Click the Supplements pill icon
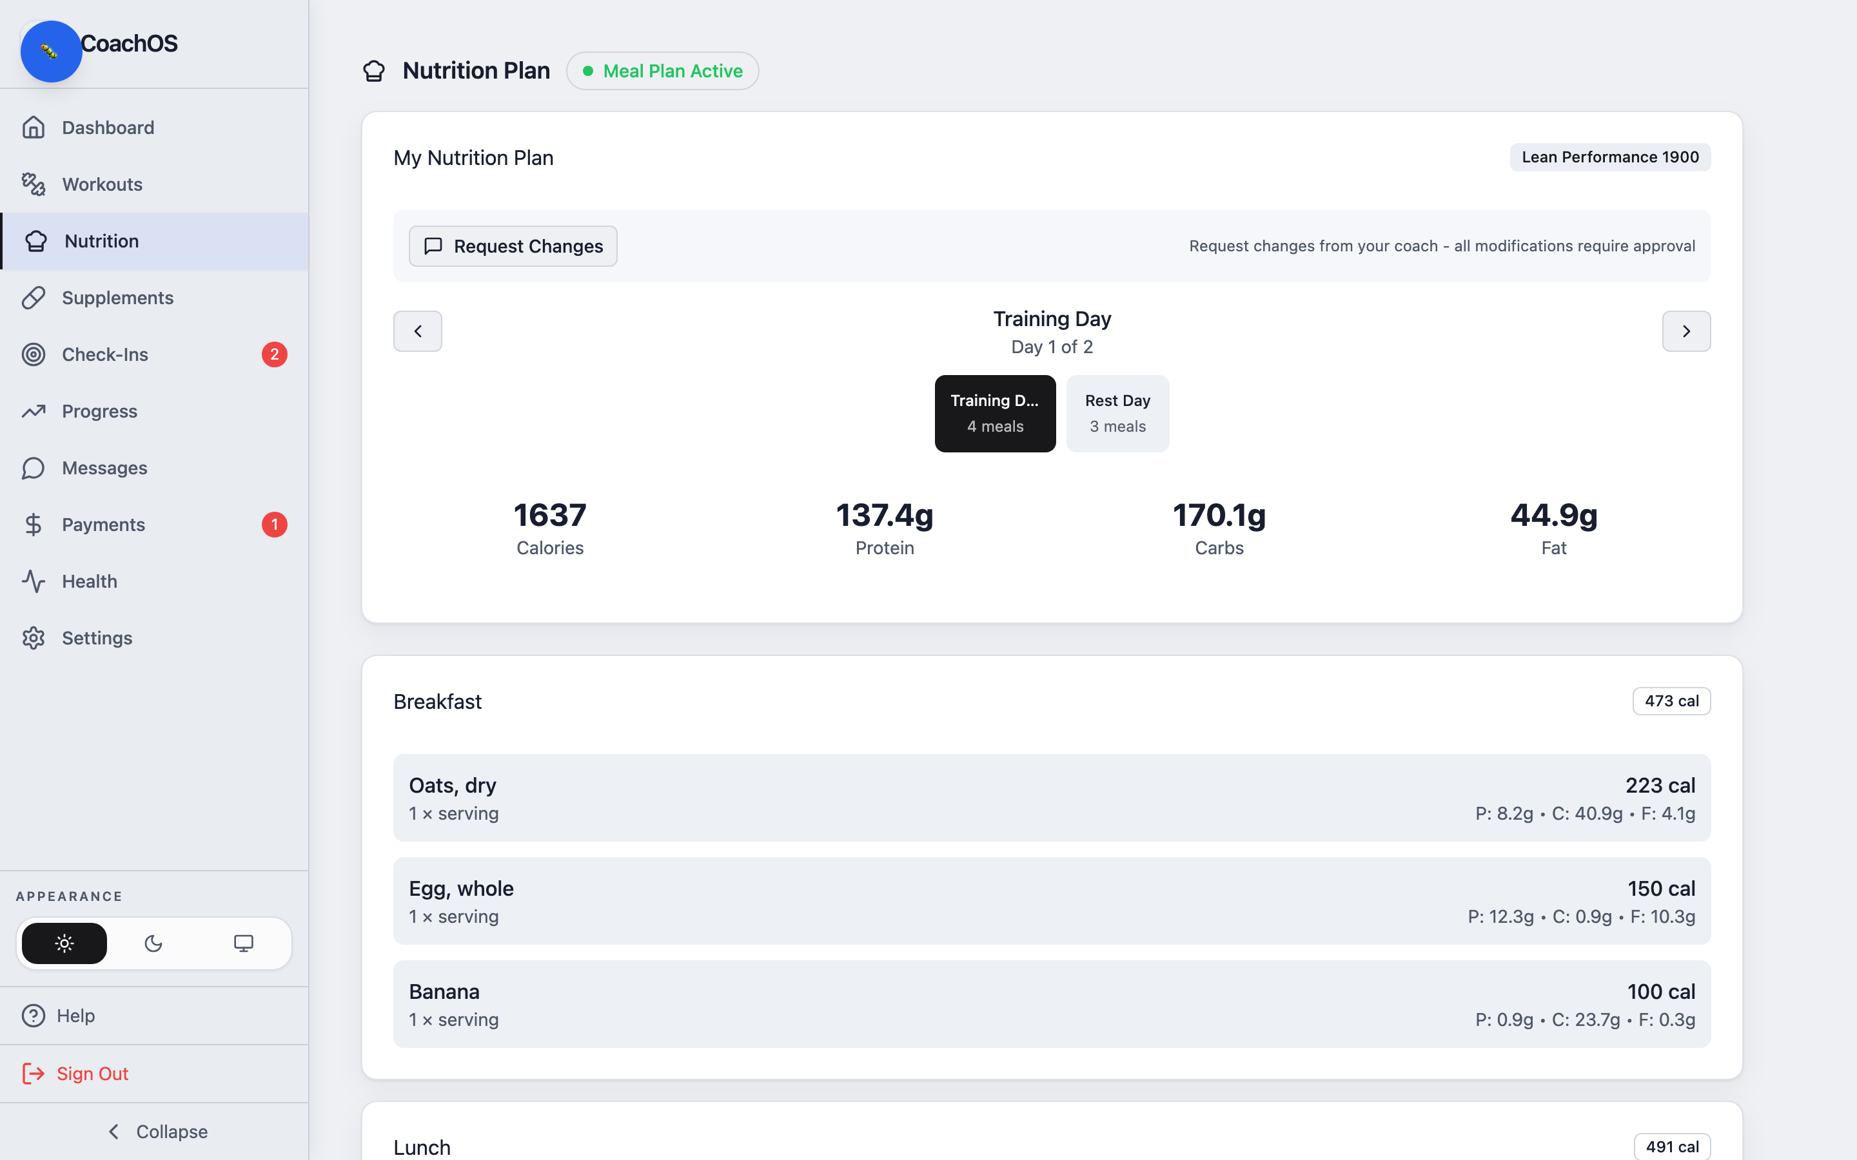Viewport: 1857px width, 1160px height. click(x=34, y=298)
